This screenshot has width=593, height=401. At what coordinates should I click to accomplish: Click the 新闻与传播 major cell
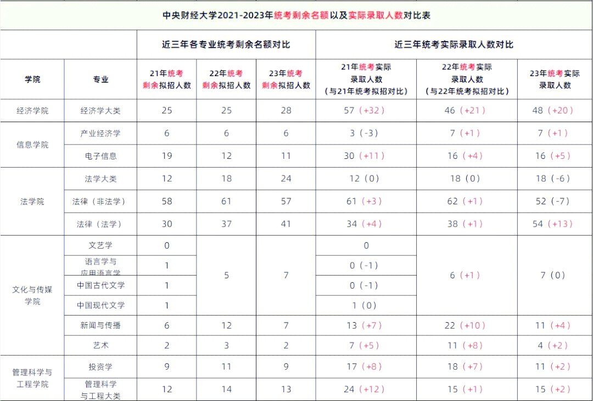(100, 325)
